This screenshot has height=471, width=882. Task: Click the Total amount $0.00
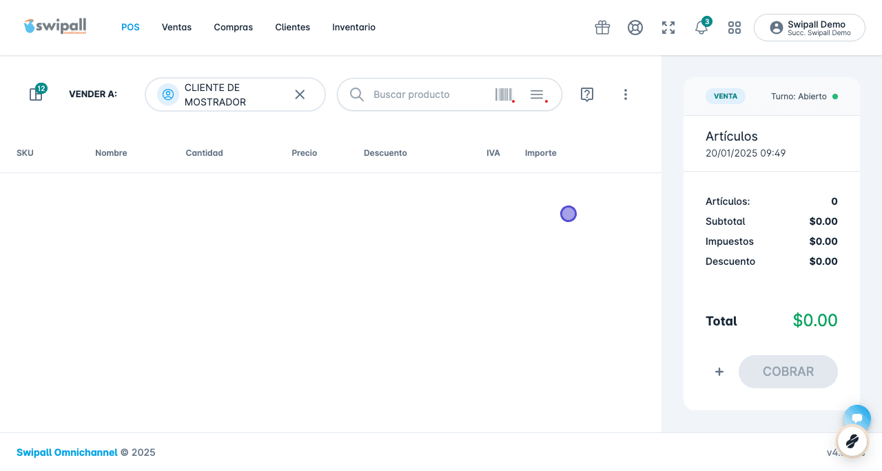(x=815, y=321)
